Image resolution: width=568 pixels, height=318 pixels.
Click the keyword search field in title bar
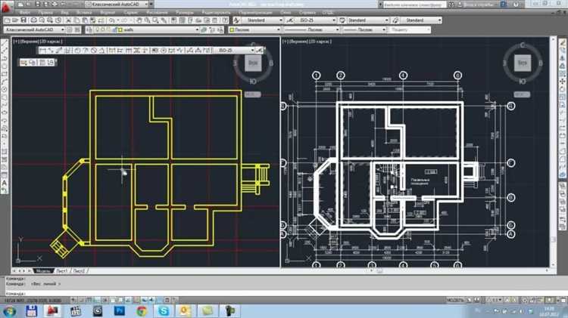(414, 5)
